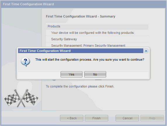The width and height of the screenshot is (167, 126).
Task: Click the crossed checkered flags image
Action: point(21,98)
